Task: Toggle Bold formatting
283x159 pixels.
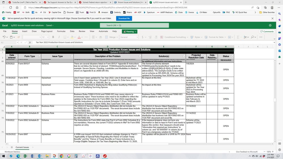Action: (53, 37)
